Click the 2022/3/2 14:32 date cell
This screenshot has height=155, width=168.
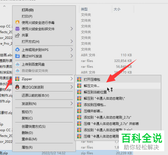pyautogui.click(x=53, y=153)
